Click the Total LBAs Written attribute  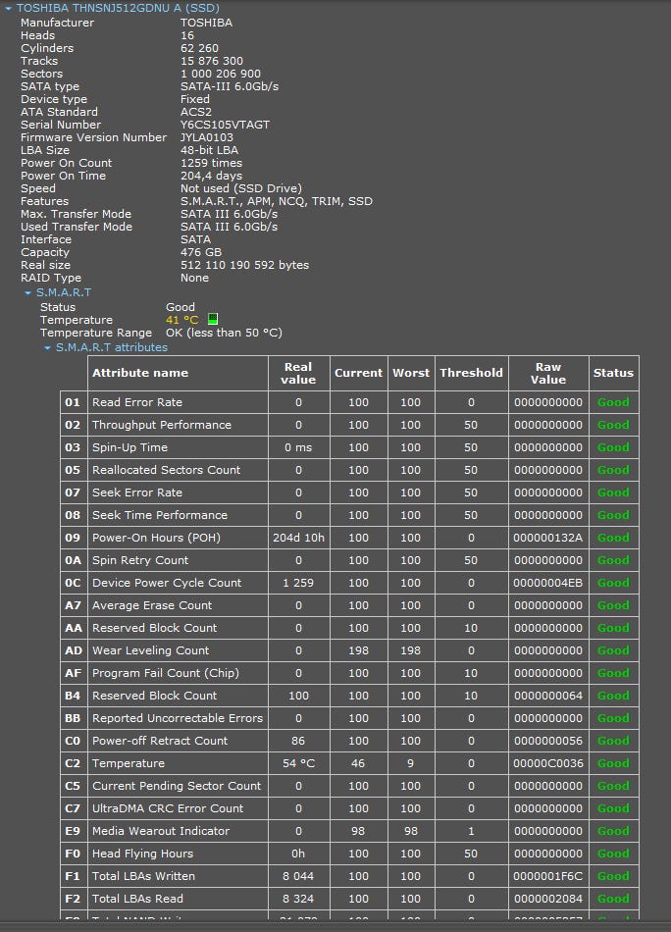(x=143, y=876)
